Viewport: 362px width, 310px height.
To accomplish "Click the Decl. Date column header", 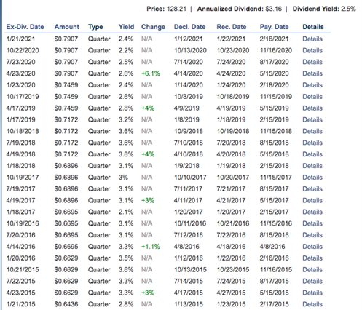I will click(189, 27).
